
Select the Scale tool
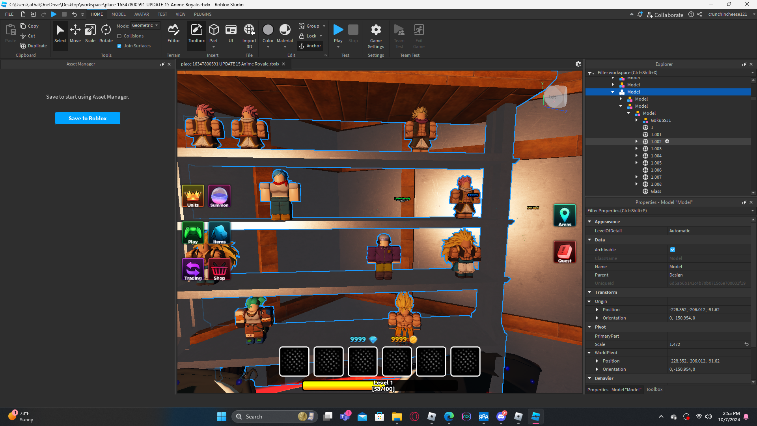[90, 33]
